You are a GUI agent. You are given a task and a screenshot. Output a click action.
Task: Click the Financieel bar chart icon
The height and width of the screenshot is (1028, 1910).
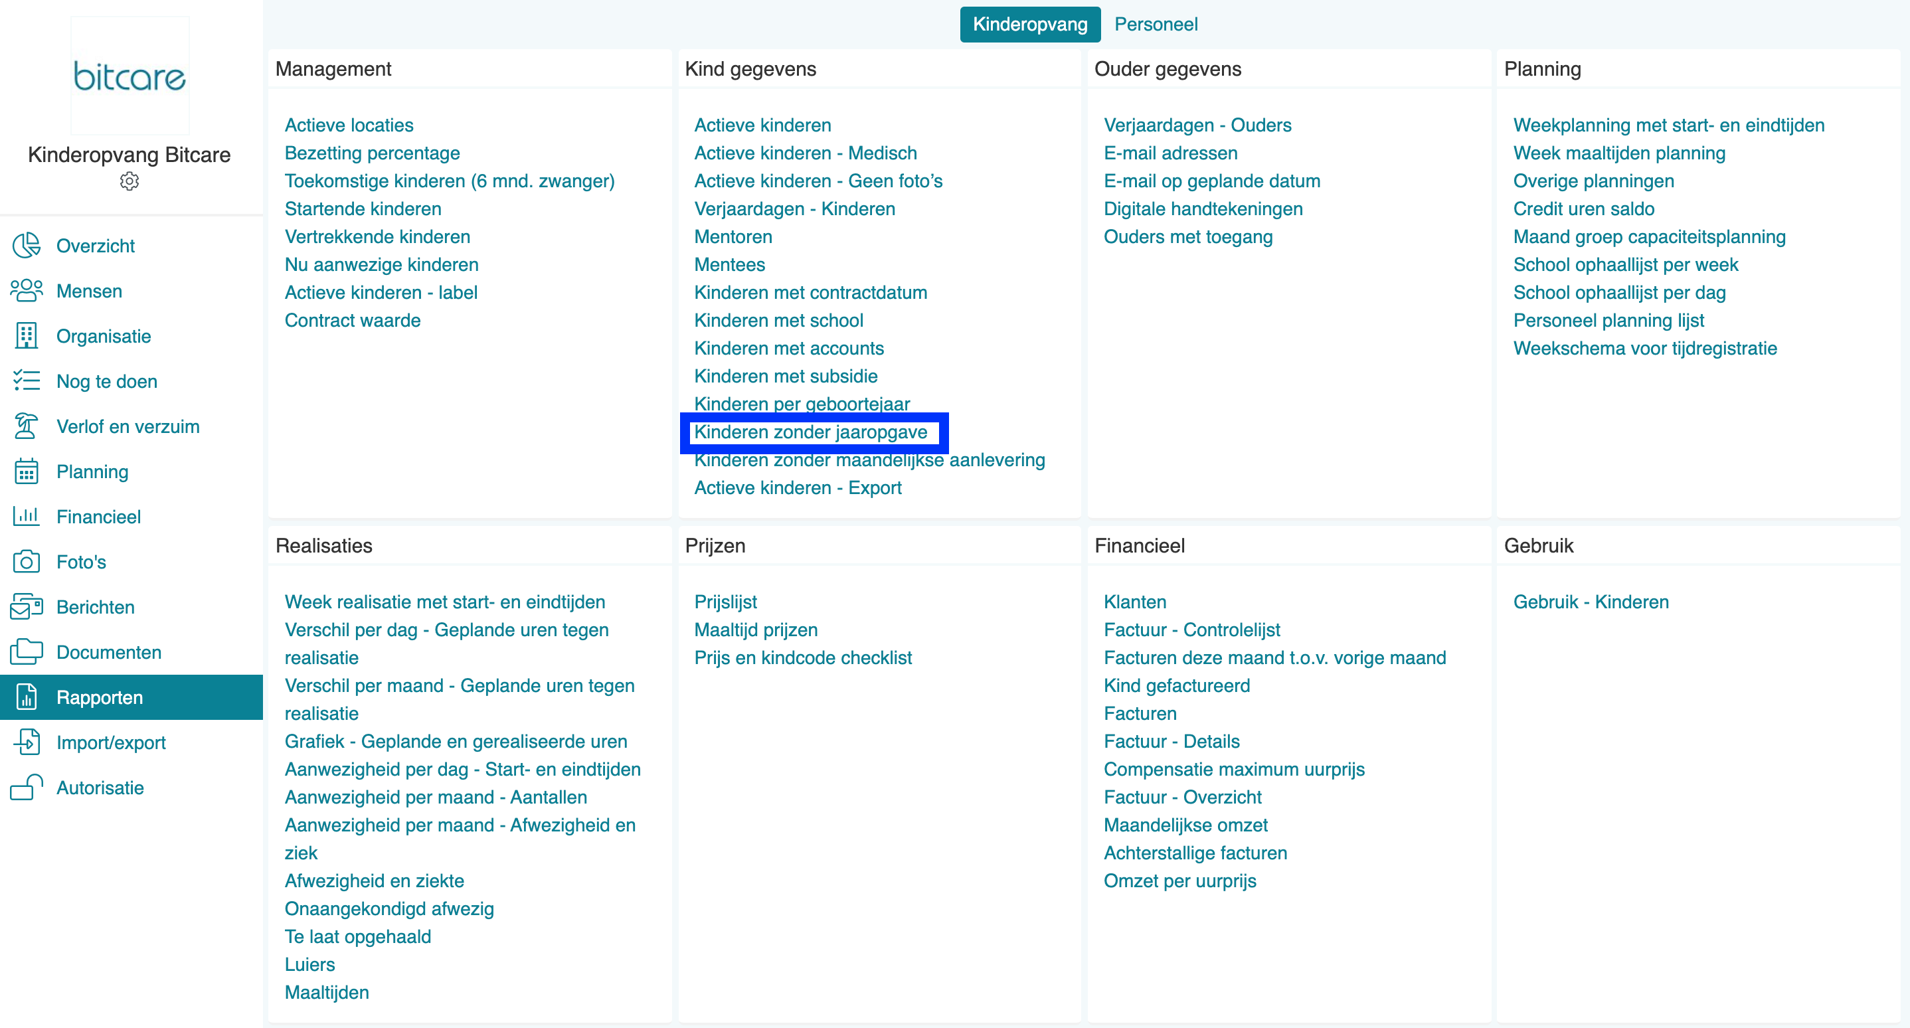pyautogui.click(x=27, y=517)
